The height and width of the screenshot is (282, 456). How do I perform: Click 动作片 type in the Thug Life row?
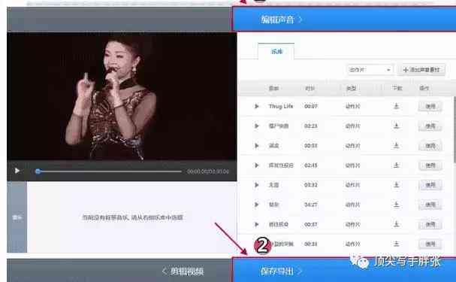coord(352,106)
